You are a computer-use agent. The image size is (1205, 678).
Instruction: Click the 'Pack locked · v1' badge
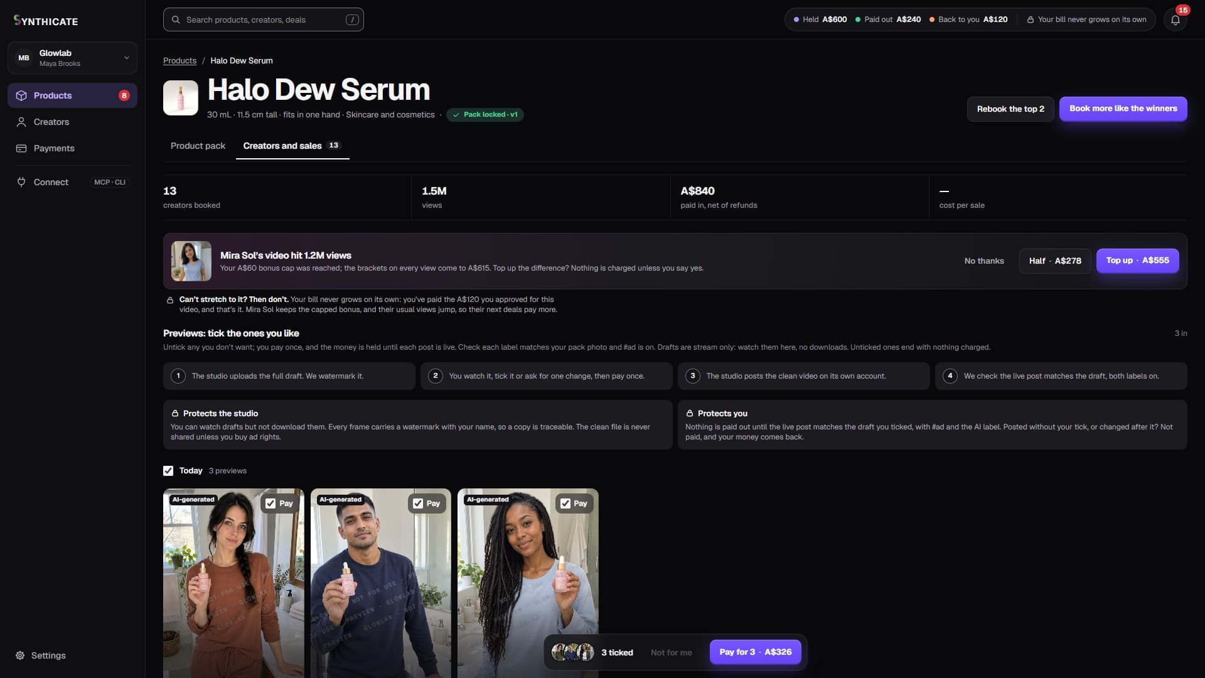tap(485, 115)
